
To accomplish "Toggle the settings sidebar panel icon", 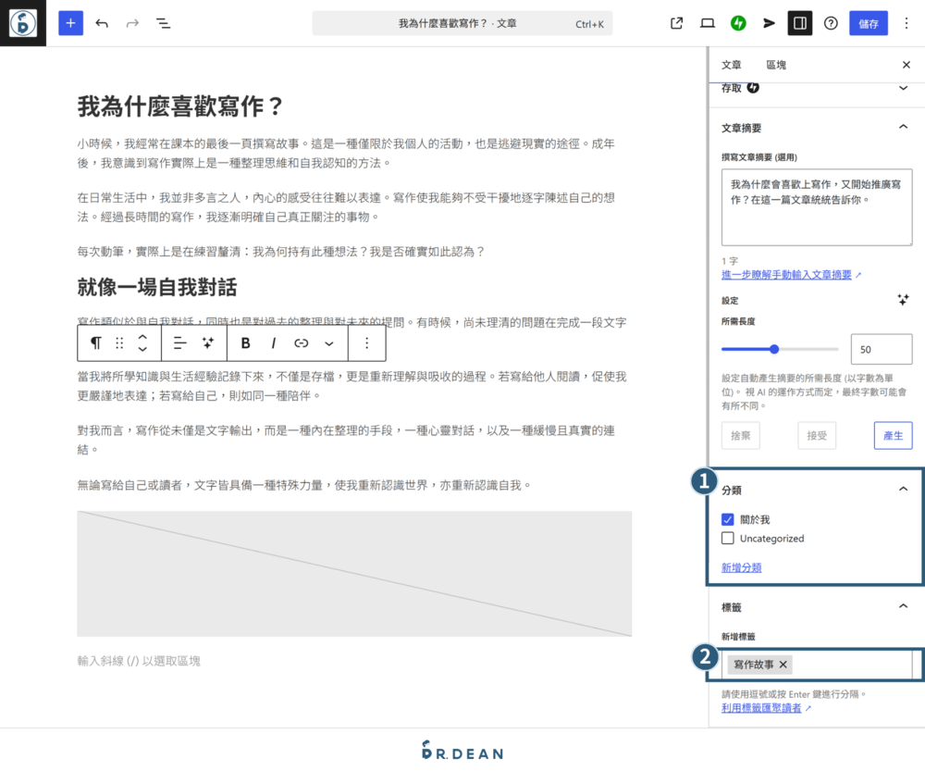I will pyautogui.click(x=799, y=22).
